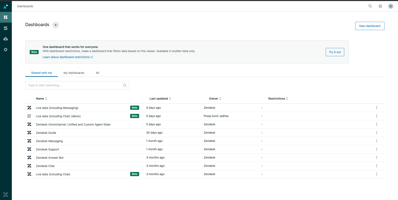398x200 pixels.
Task: Click the Try it out button
Action: tap(335, 52)
